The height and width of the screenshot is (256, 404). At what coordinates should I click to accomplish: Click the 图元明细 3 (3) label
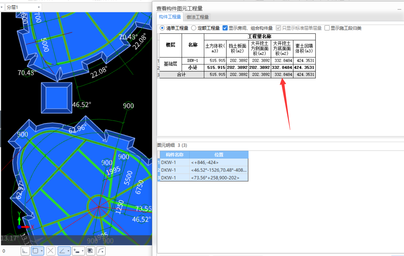[172, 145]
